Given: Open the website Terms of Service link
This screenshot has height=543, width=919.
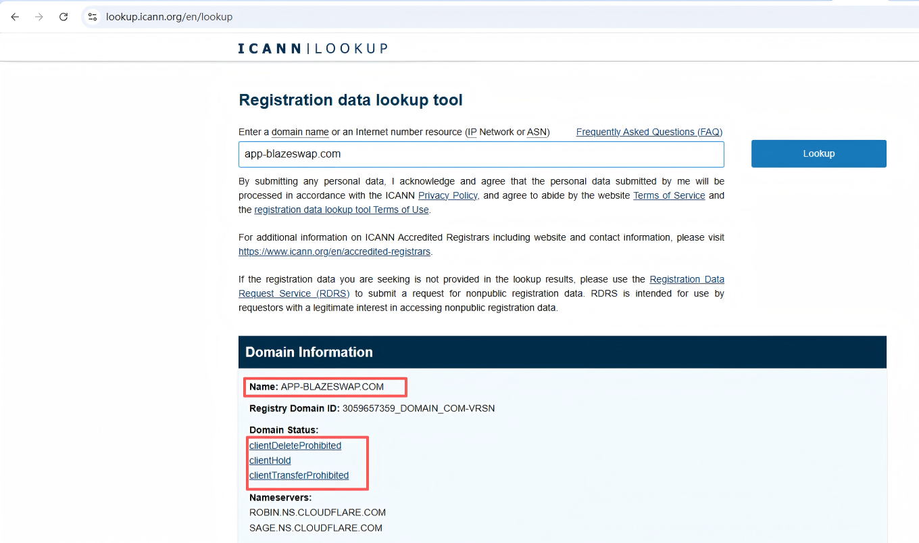Looking at the screenshot, I should (668, 195).
